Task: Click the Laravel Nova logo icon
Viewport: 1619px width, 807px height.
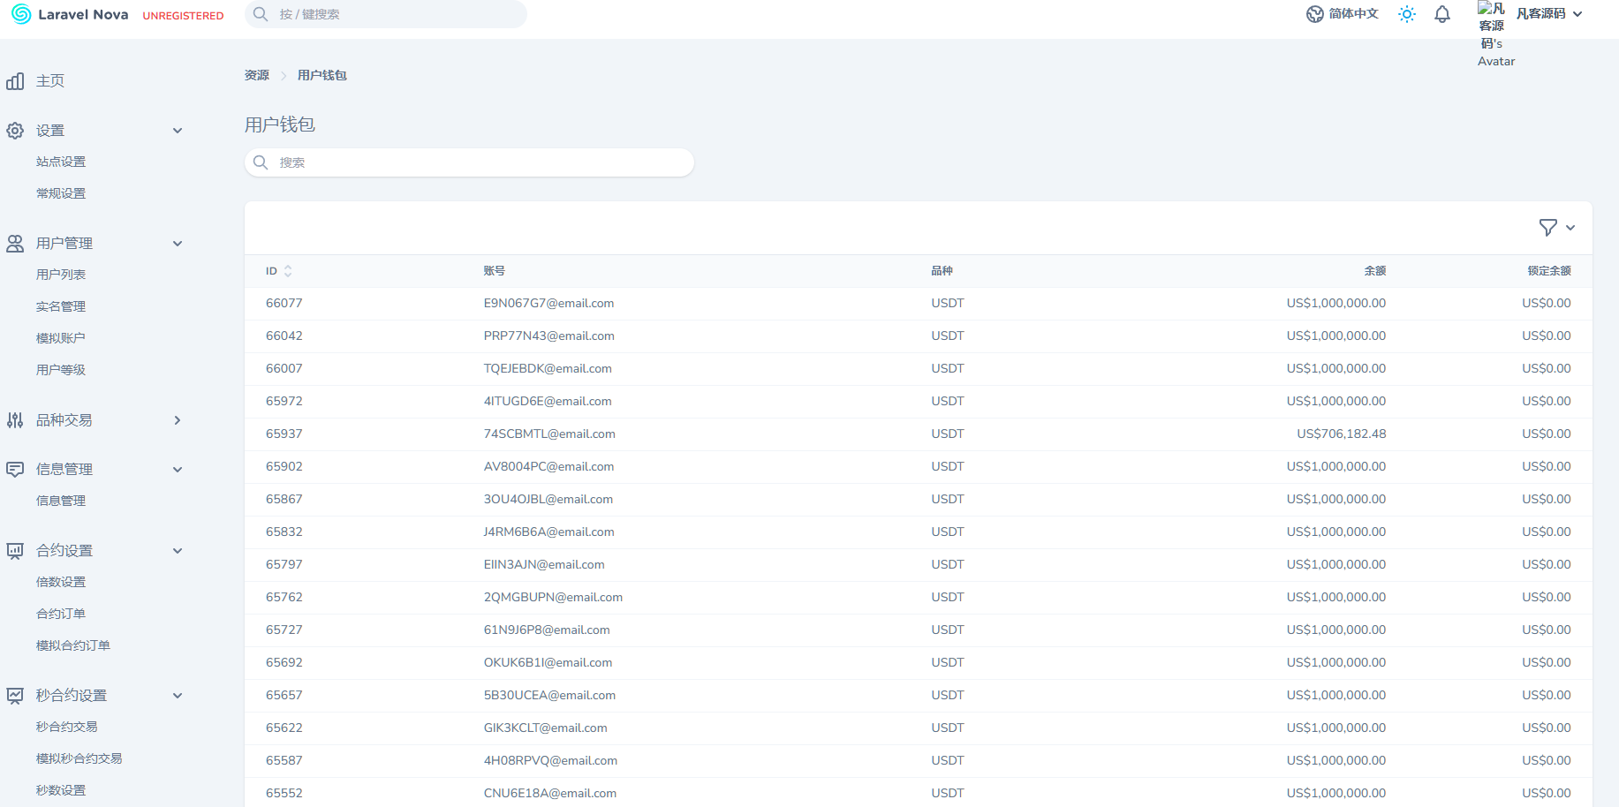Action: pyautogui.click(x=21, y=14)
